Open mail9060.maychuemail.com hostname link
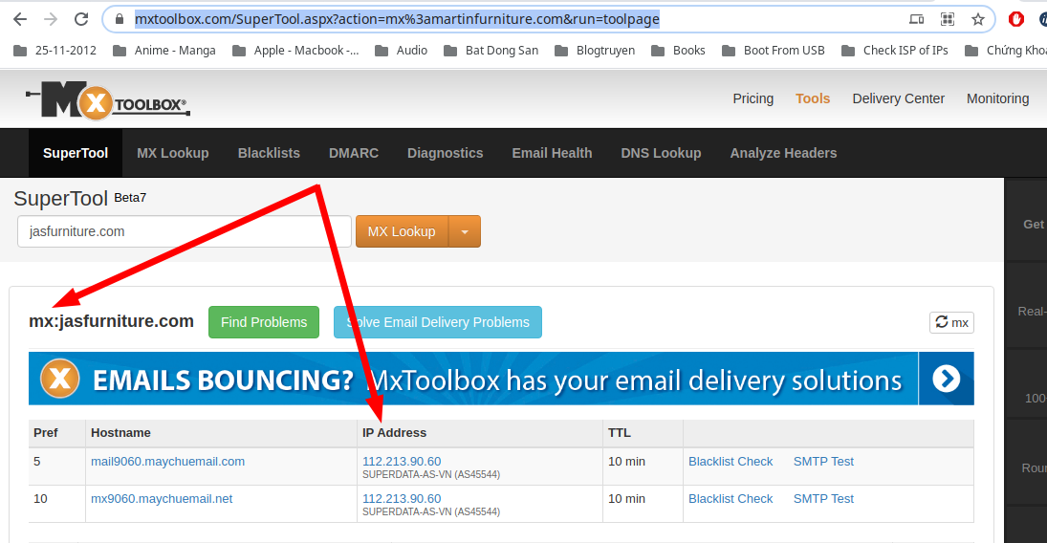The image size is (1047, 543). click(x=167, y=462)
